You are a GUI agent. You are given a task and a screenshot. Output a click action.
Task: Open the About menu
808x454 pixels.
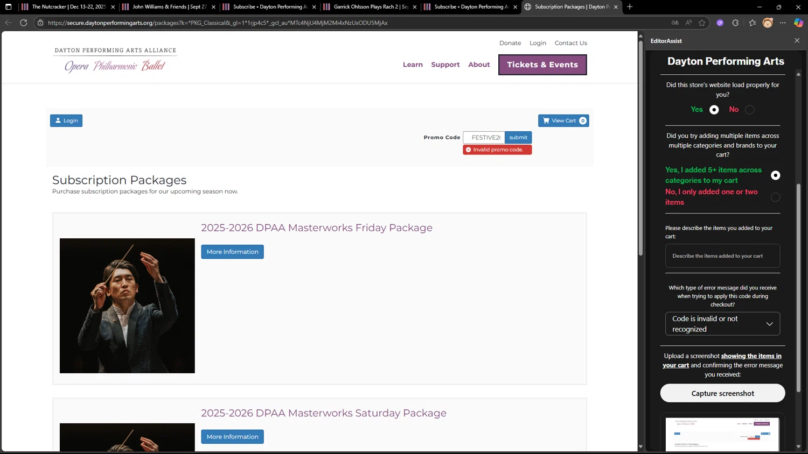tap(479, 65)
